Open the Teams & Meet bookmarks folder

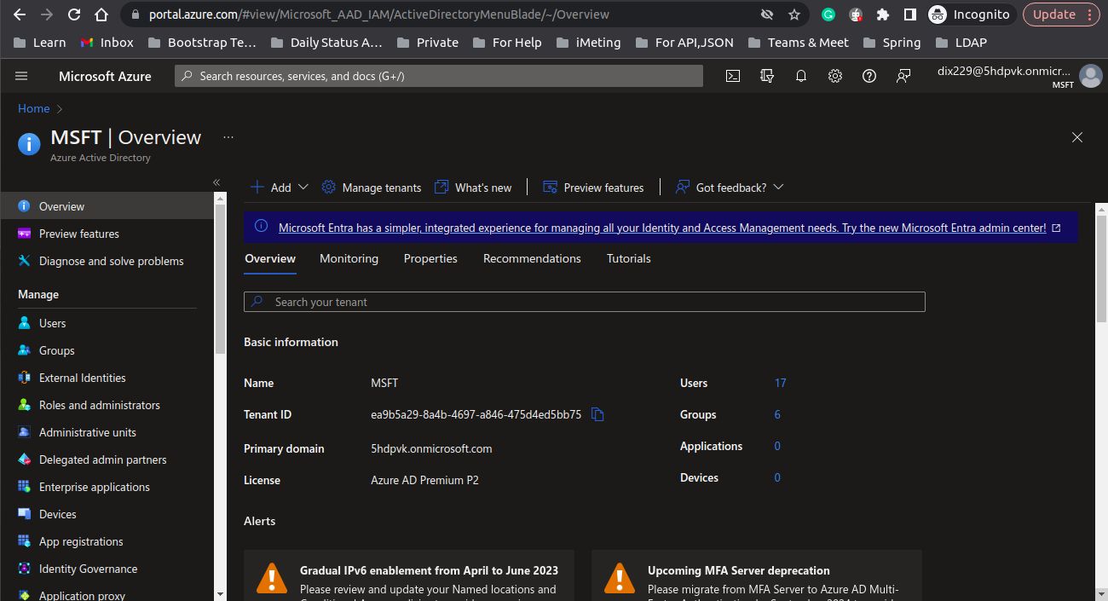point(798,42)
